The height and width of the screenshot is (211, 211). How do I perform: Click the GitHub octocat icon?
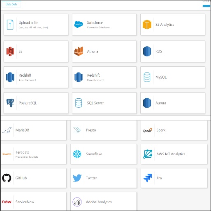(7, 178)
